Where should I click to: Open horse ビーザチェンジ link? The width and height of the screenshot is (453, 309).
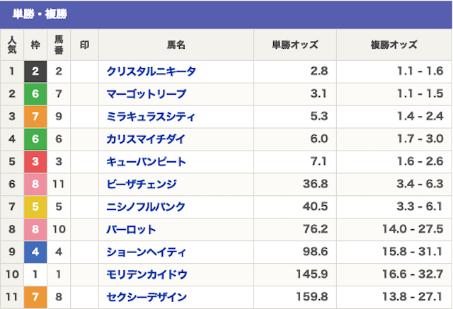[142, 184]
